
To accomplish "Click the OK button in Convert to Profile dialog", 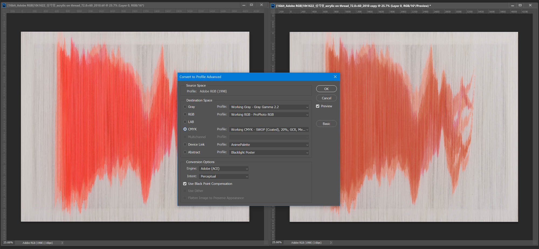I will (x=326, y=89).
